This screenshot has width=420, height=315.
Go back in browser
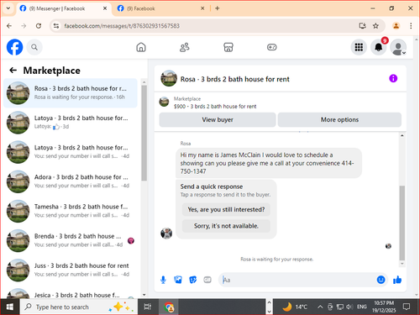pyautogui.click(x=9, y=26)
